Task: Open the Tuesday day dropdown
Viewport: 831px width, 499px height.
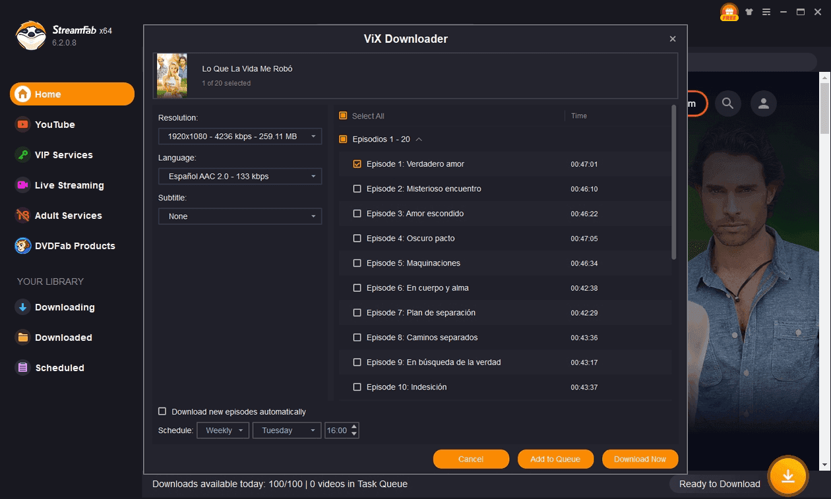Action: tap(287, 430)
